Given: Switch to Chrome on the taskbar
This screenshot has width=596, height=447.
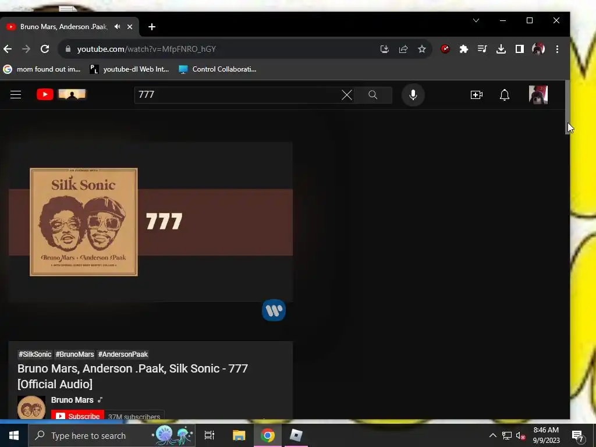Looking at the screenshot, I should click(268, 435).
